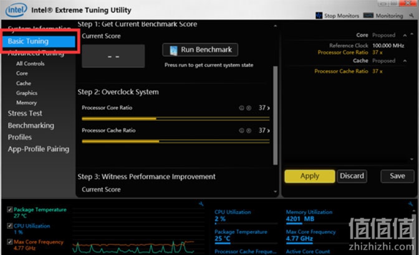Go to the Stress Test section
Image resolution: width=419 pixels, height=255 pixels.
click(x=25, y=114)
